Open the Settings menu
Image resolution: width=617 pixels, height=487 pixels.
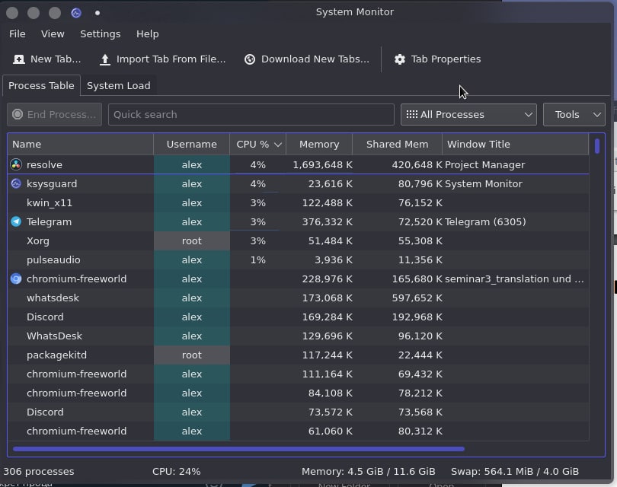(100, 33)
